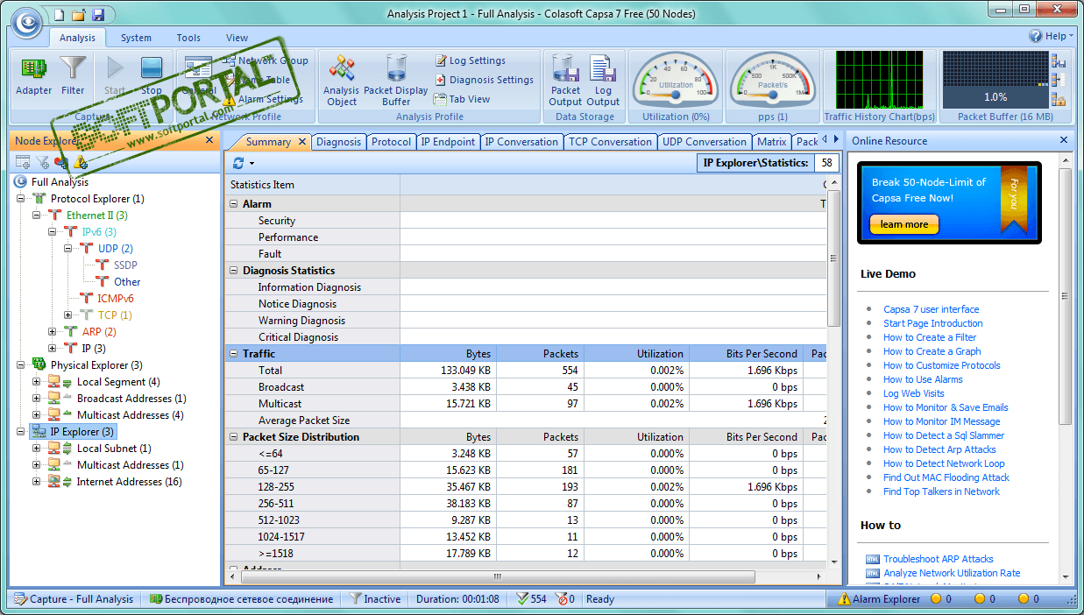
Task: Open Packet Display Buffer settings
Action: 396,81
